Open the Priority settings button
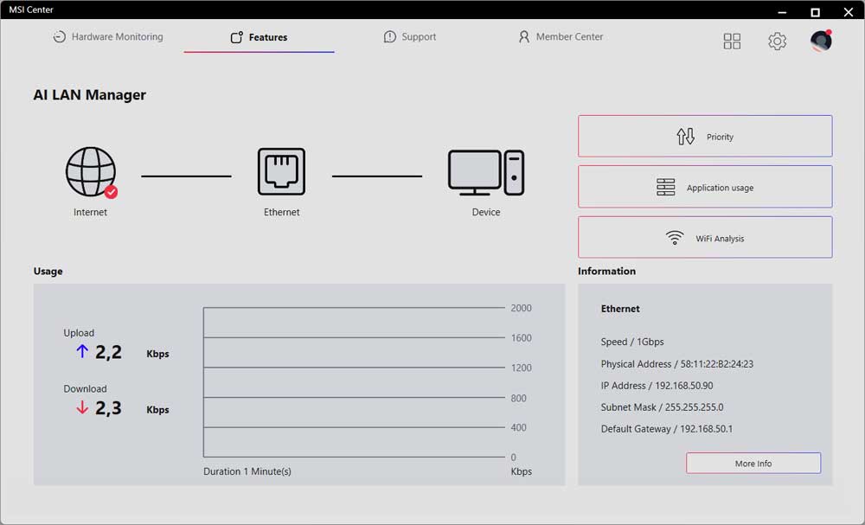Screen dimensions: 865x525 coord(705,137)
